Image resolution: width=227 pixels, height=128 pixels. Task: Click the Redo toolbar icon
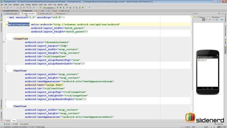tap(14, 7)
